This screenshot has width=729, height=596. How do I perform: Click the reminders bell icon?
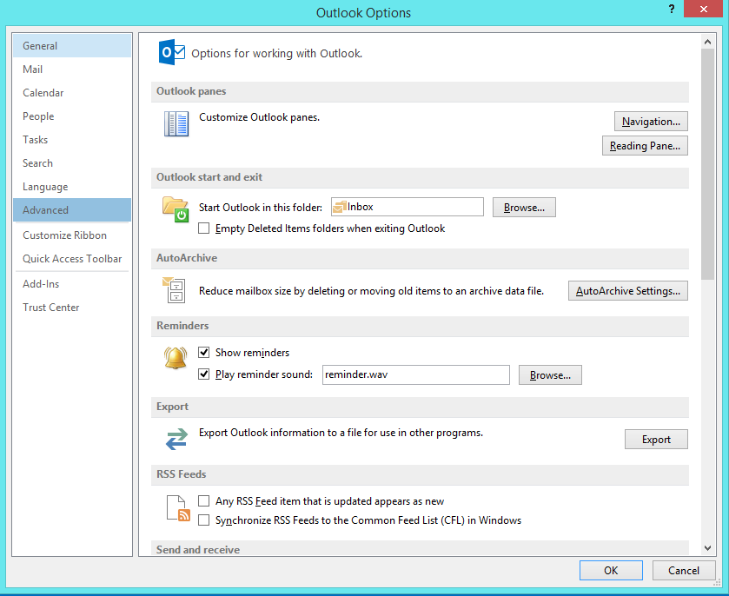(x=176, y=358)
